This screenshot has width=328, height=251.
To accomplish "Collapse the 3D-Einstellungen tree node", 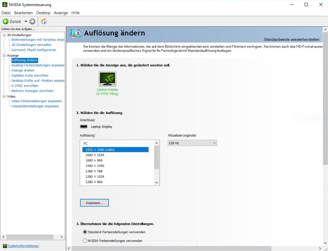I will tap(4, 35).
